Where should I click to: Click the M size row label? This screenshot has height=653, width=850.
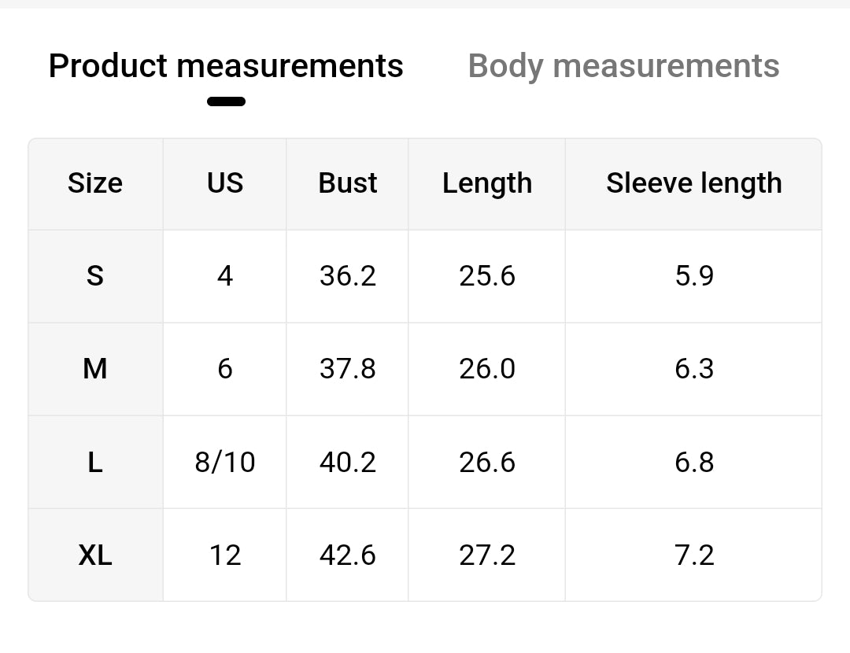coord(95,369)
